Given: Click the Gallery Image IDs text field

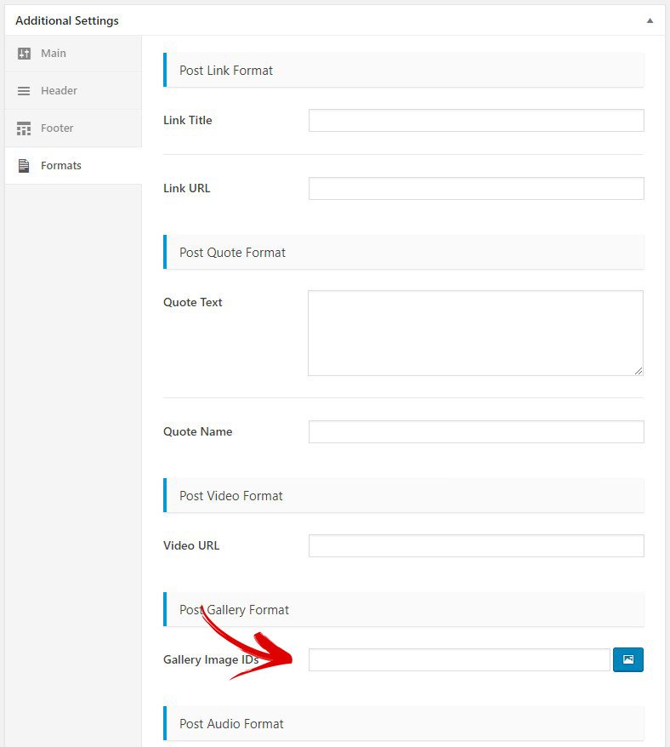Looking at the screenshot, I should pos(459,659).
